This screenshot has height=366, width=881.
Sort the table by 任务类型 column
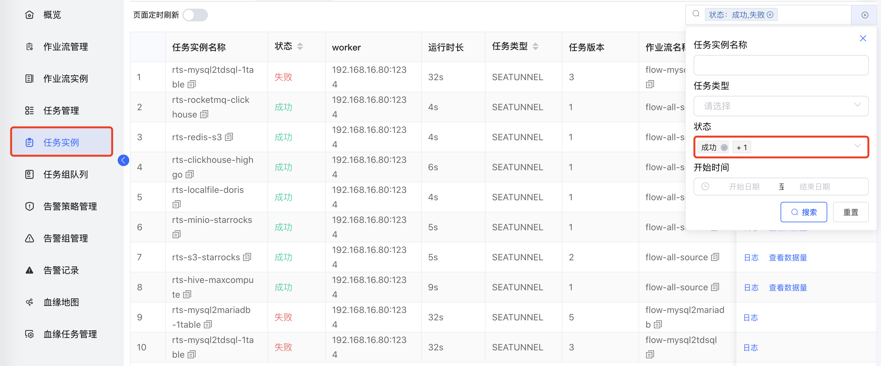coord(536,46)
